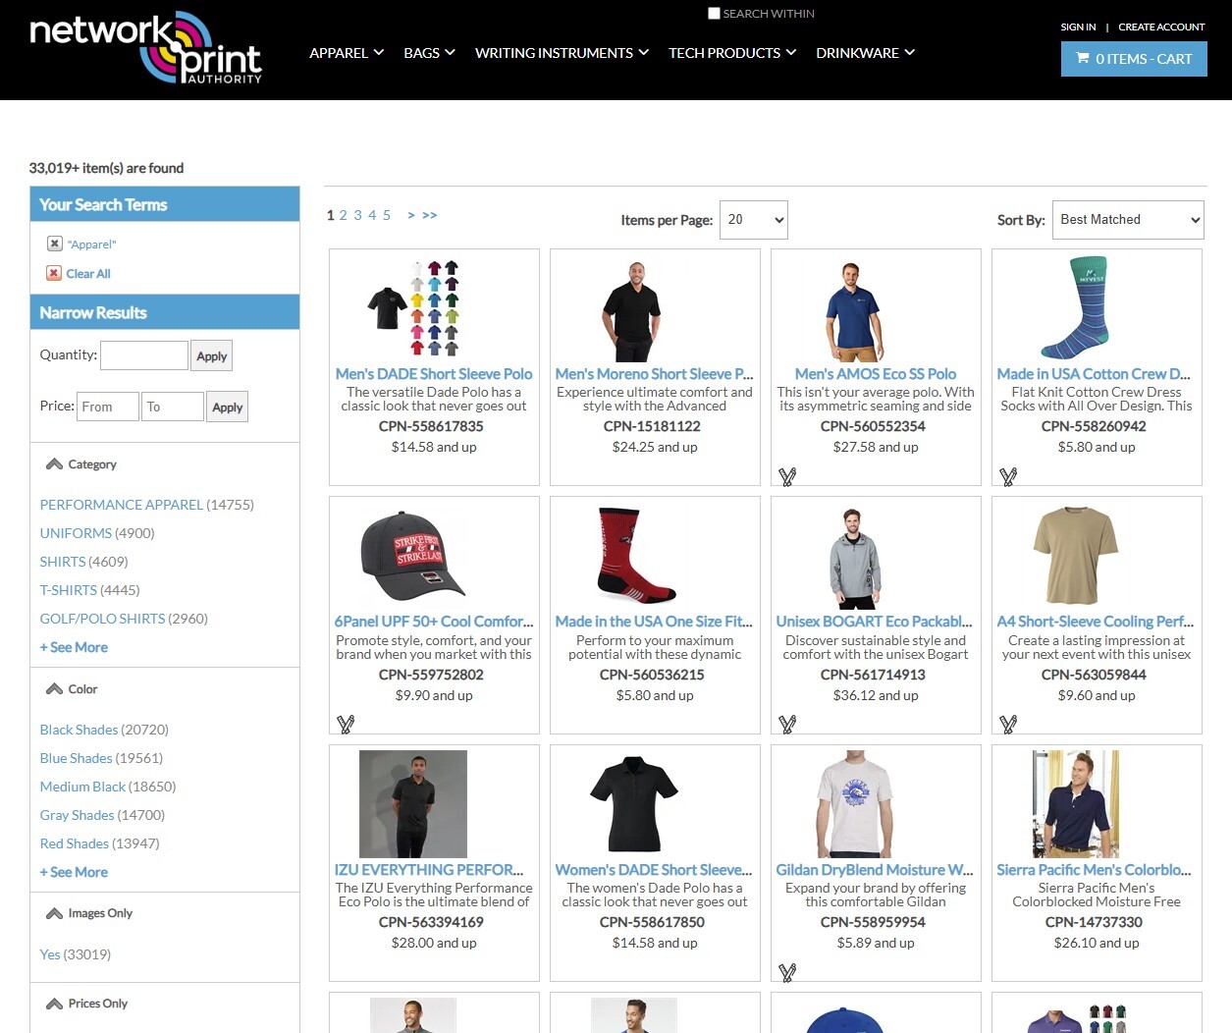The image size is (1232, 1033).
Task: Open the Sort By dropdown
Action: (x=1127, y=220)
